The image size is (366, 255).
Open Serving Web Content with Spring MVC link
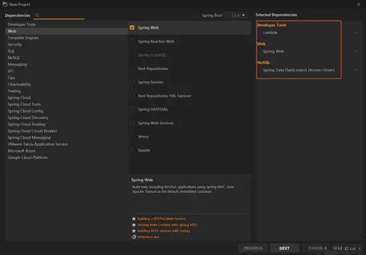pyautogui.click(x=167, y=225)
